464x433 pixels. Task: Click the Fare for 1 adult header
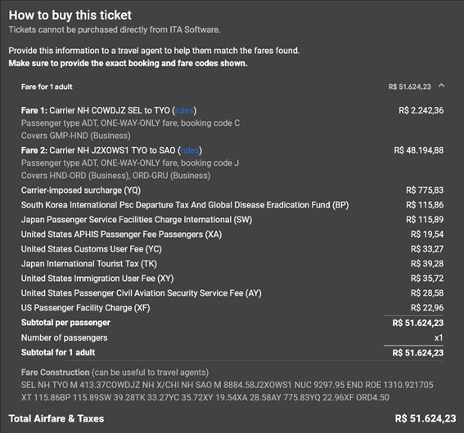[x=47, y=87]
